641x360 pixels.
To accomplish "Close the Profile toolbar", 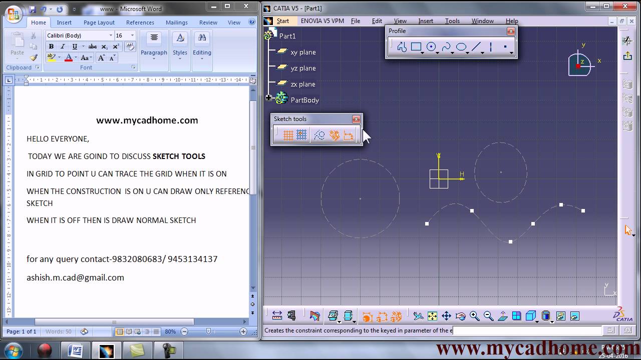I will pyautogui.click(x=511, y=31).
